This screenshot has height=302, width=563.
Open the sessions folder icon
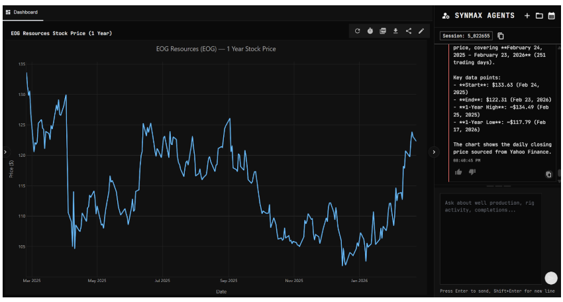coord(538,15)
